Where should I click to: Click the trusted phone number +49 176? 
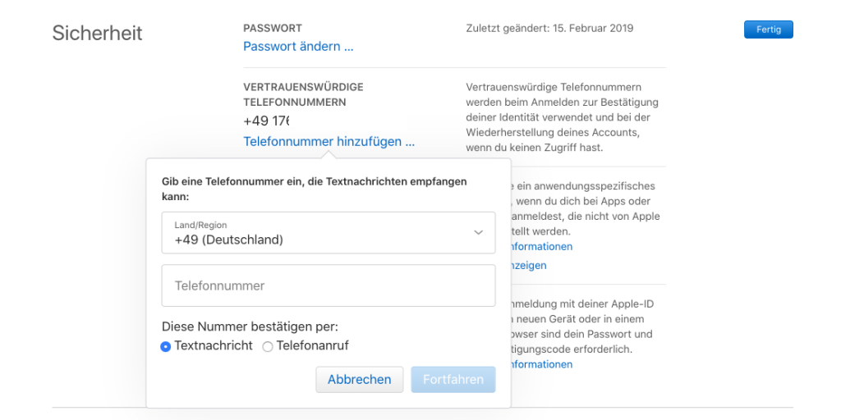[266, 121]
